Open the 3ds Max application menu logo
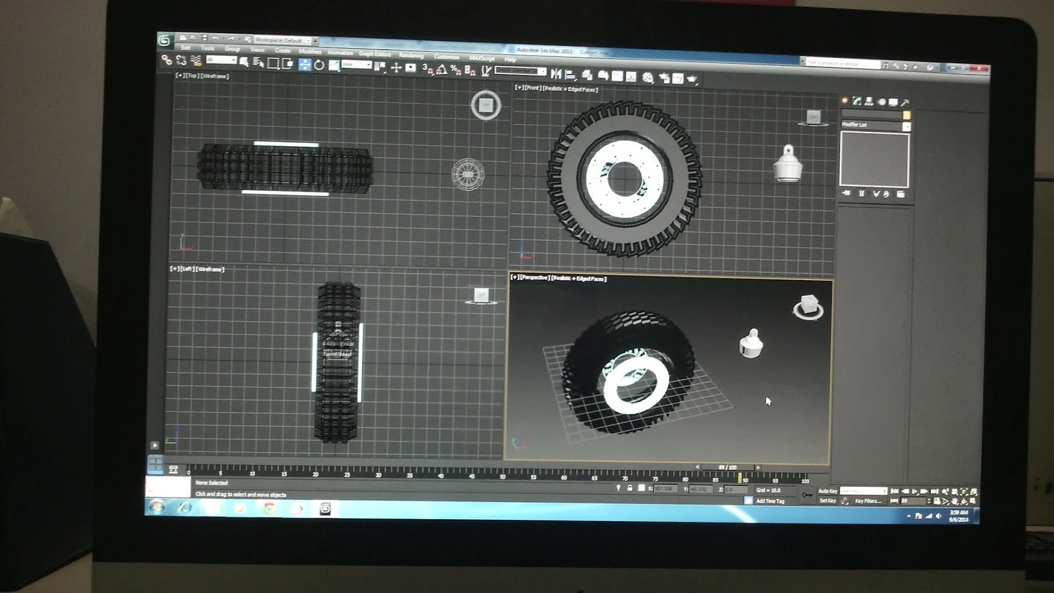Viewport: 1054px width, 593px height. tap(165, 41)
